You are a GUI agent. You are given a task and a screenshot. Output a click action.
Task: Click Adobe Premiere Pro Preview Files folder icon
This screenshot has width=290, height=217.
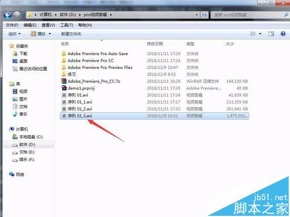coord(64,68)
